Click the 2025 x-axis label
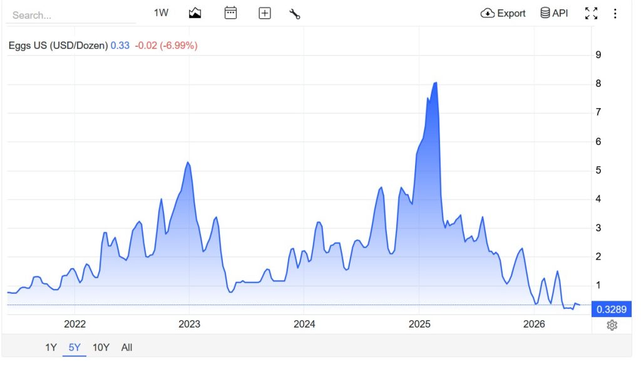The height and width of the screenshot is (367, 641). pos(419,324)
